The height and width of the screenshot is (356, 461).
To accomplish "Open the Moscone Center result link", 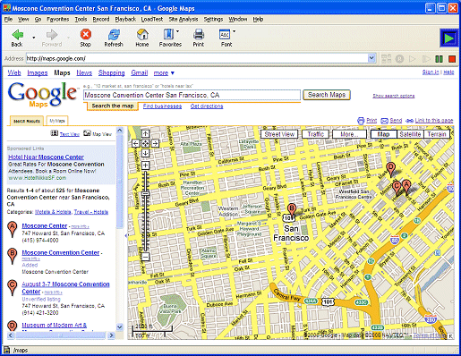I will tap(45, 226).
